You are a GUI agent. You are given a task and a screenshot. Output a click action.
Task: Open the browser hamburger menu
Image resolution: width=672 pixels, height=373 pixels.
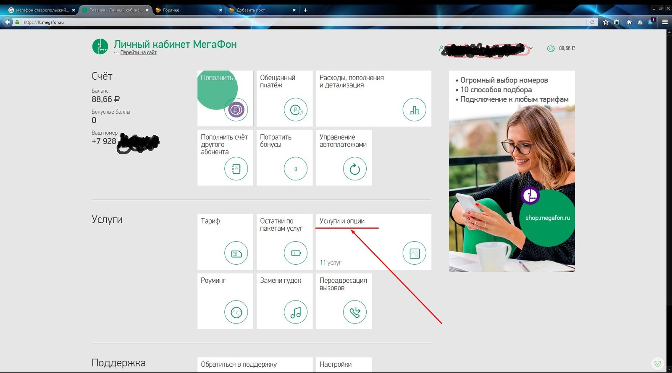point(665,22)
